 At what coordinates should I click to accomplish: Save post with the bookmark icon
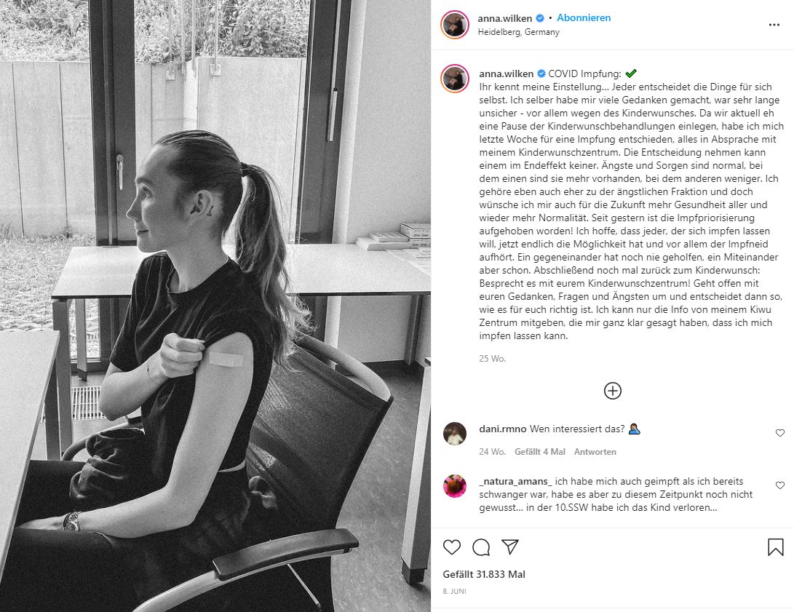(775, 547)
